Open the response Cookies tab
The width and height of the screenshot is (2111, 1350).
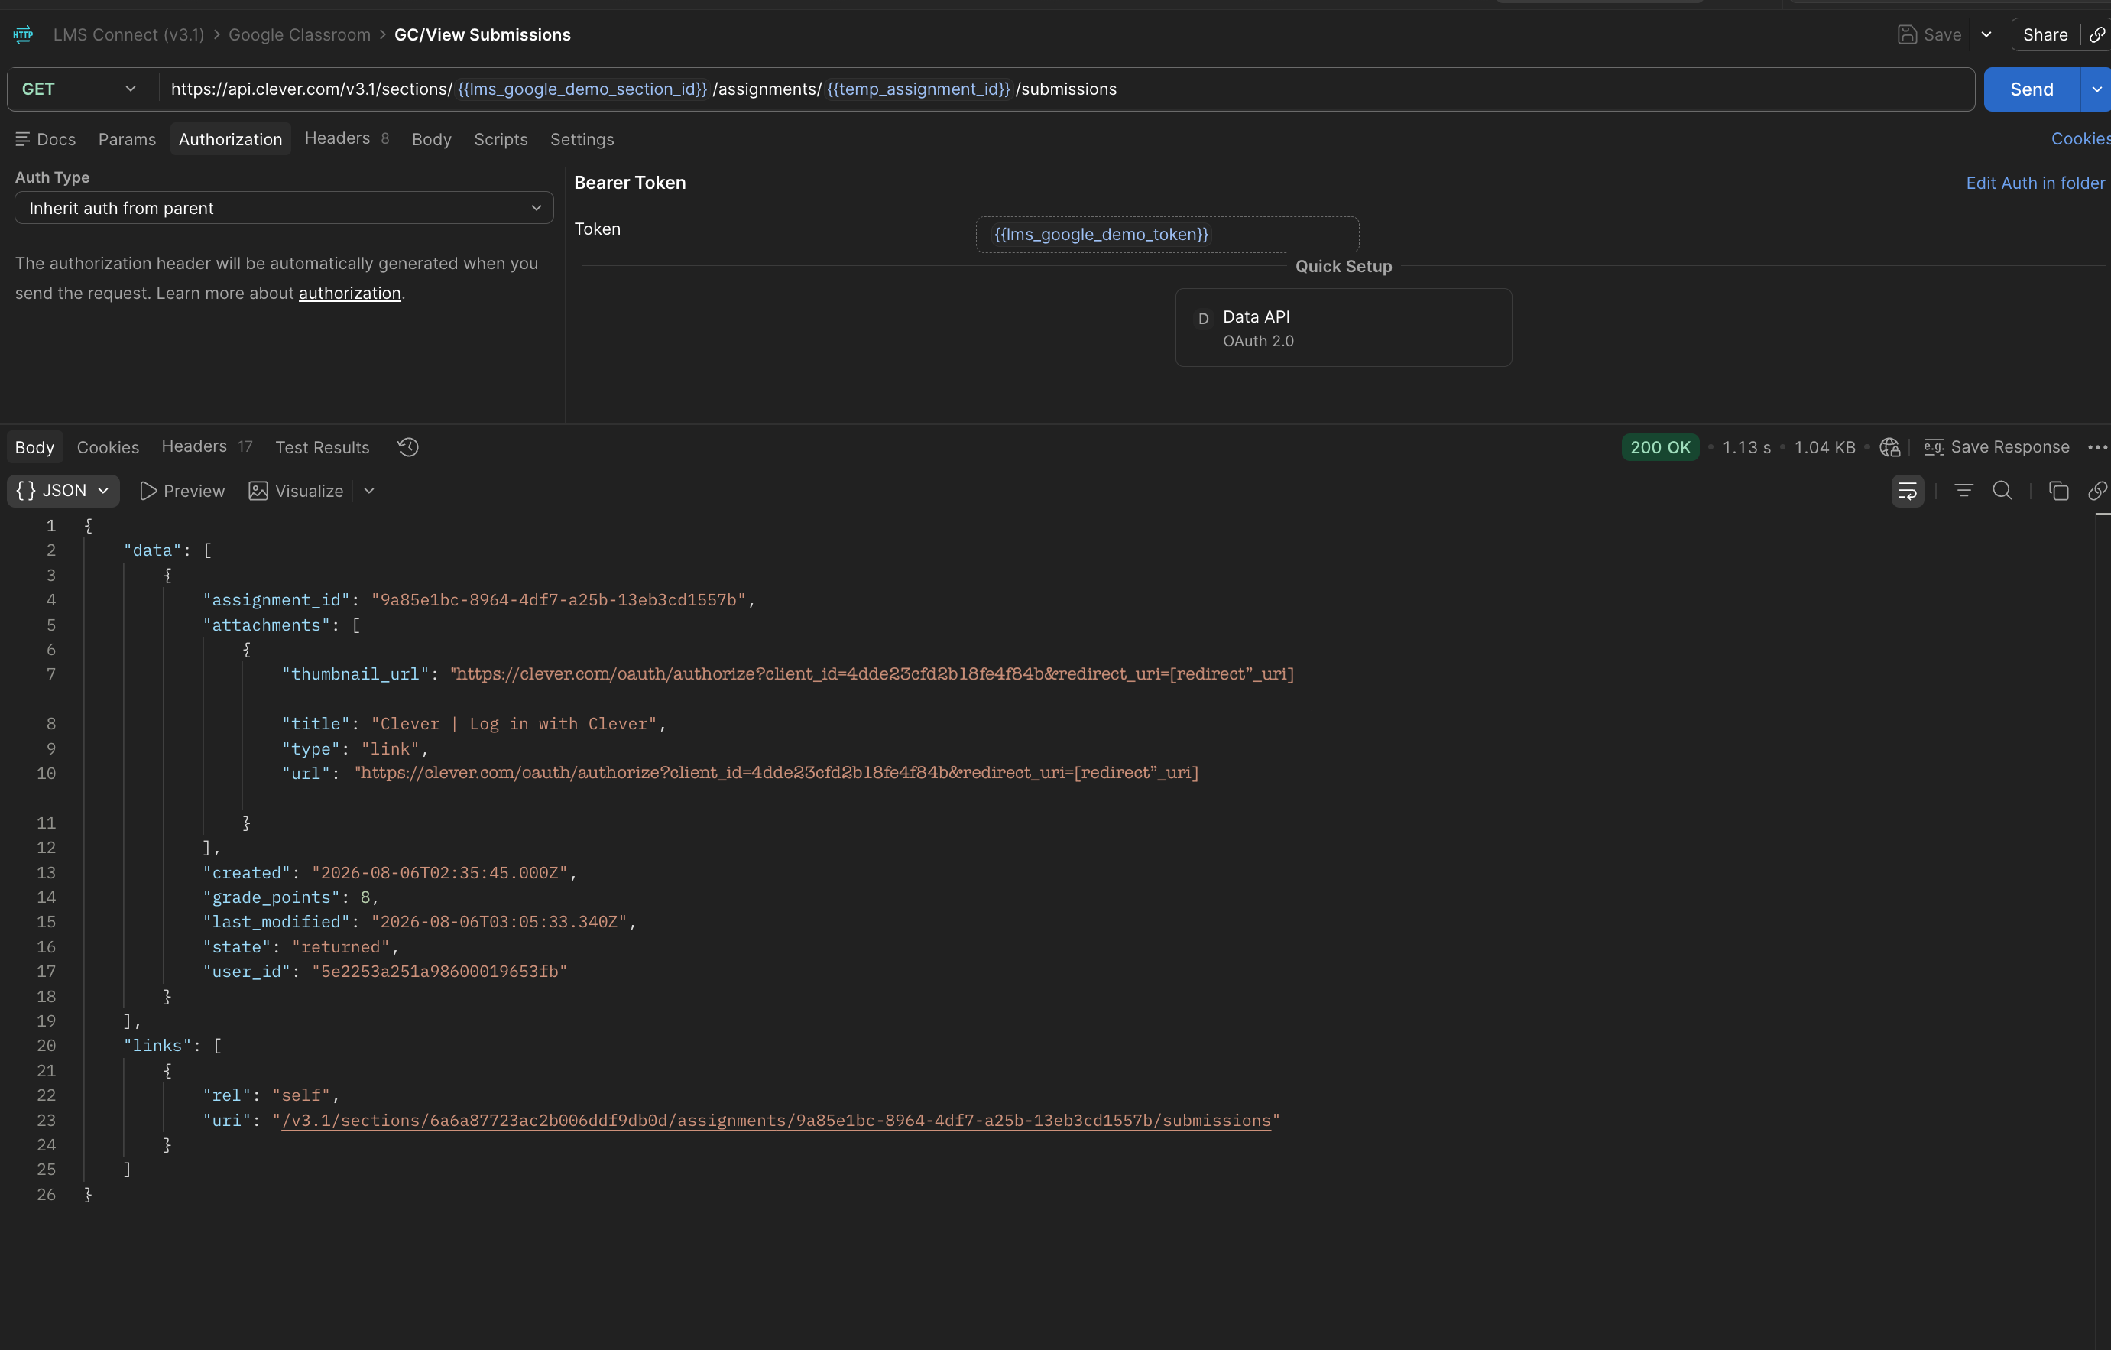click(108, 447)
